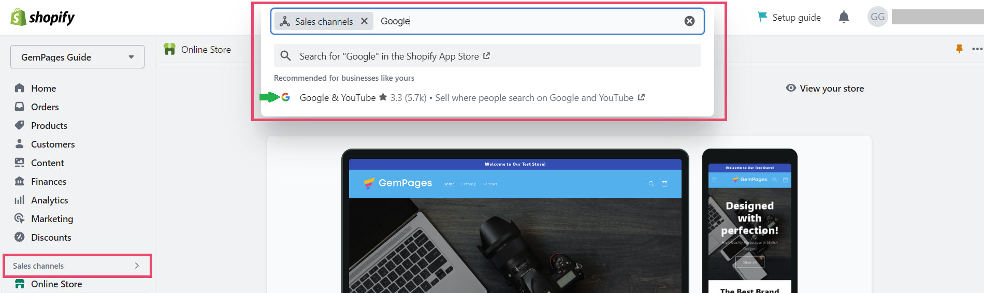Open Finances in the sidebar
Screen dimensions: 984x293
[49, 182]
